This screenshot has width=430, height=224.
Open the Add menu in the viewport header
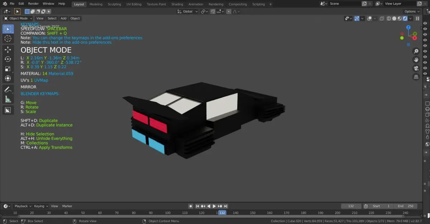click(x=63, y=18)
